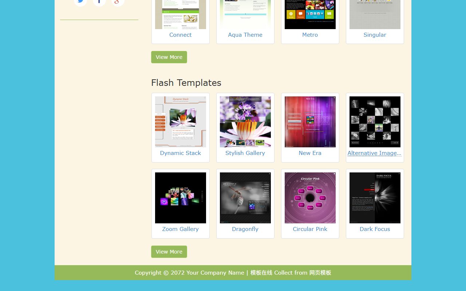Screen dimensions: 466x291
Task: Open the Circular Pink text link
Action: pos(310,229)
